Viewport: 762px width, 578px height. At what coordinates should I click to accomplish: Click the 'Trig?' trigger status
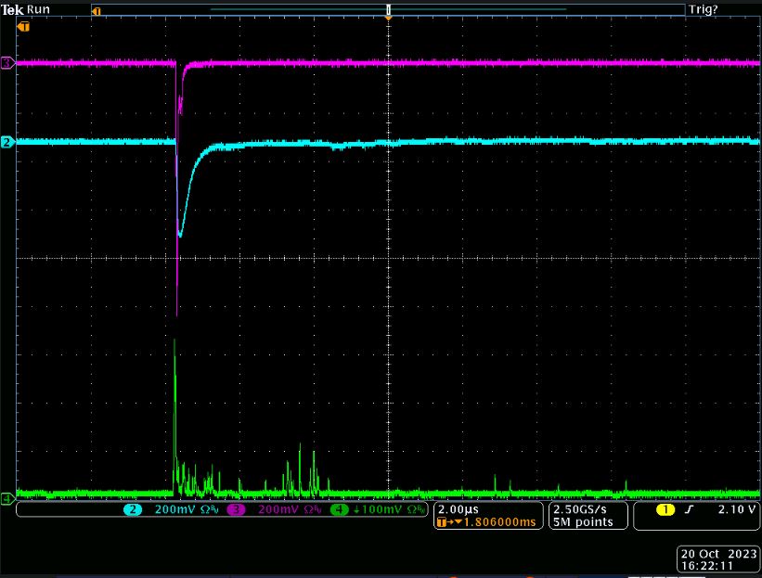tap(704, 9)
